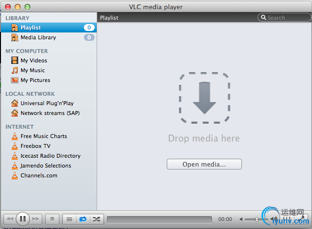Click the Media Library music icon

(15, 37)
